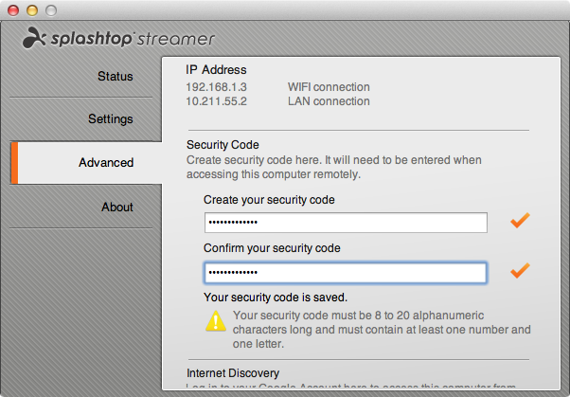Click the '8 to 20 alphanumeric' requirement note
The image size is (570, 397).
[x=382, y=330]
